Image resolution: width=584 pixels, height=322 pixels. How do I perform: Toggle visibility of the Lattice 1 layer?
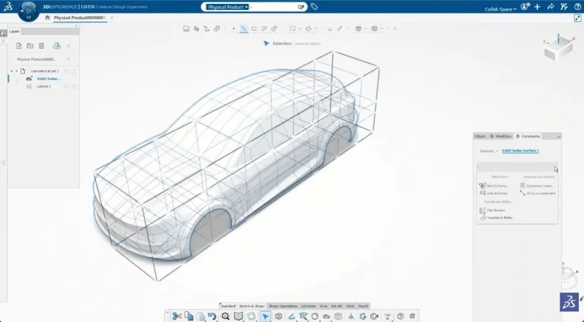coord(66,87)
